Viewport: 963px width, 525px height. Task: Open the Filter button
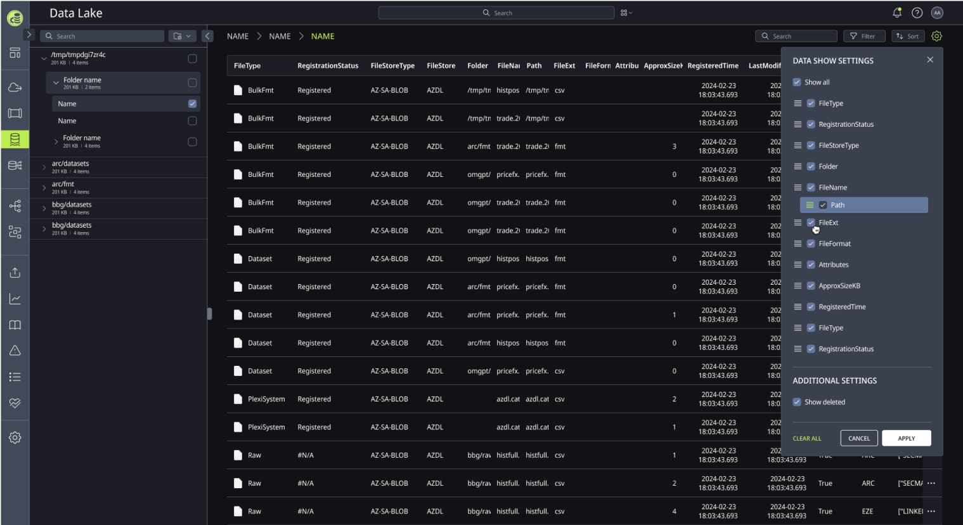[863, 36]
